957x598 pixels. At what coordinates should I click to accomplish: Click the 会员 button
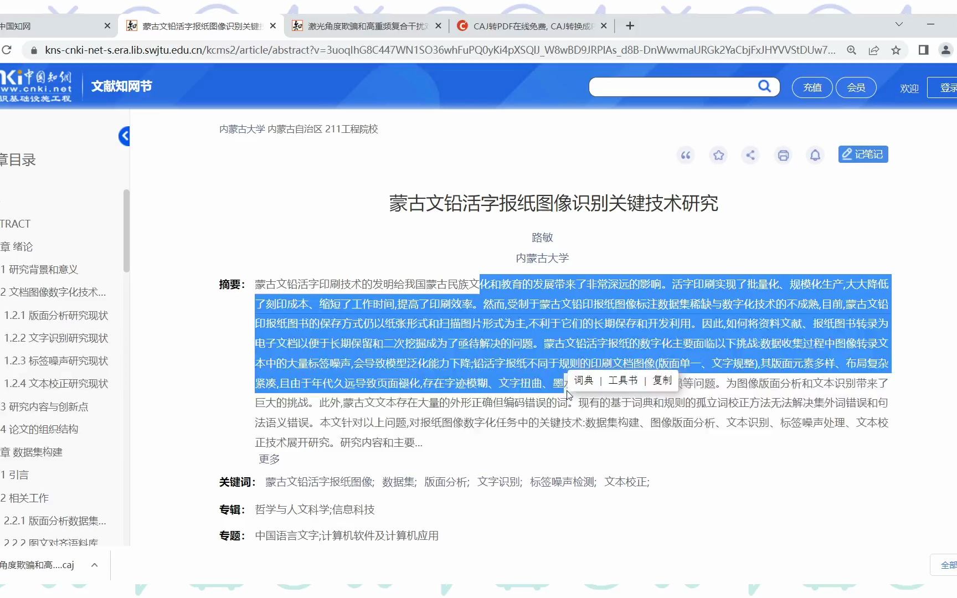coord(856,87)
